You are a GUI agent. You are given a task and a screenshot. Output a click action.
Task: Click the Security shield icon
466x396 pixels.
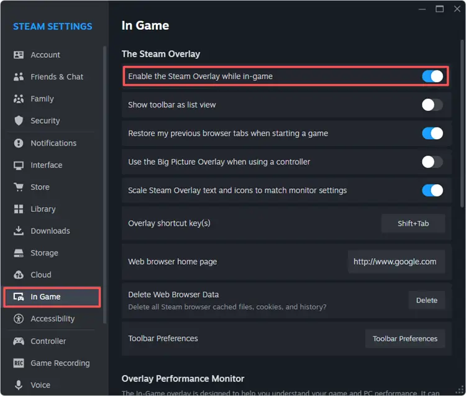click(19, 121)
